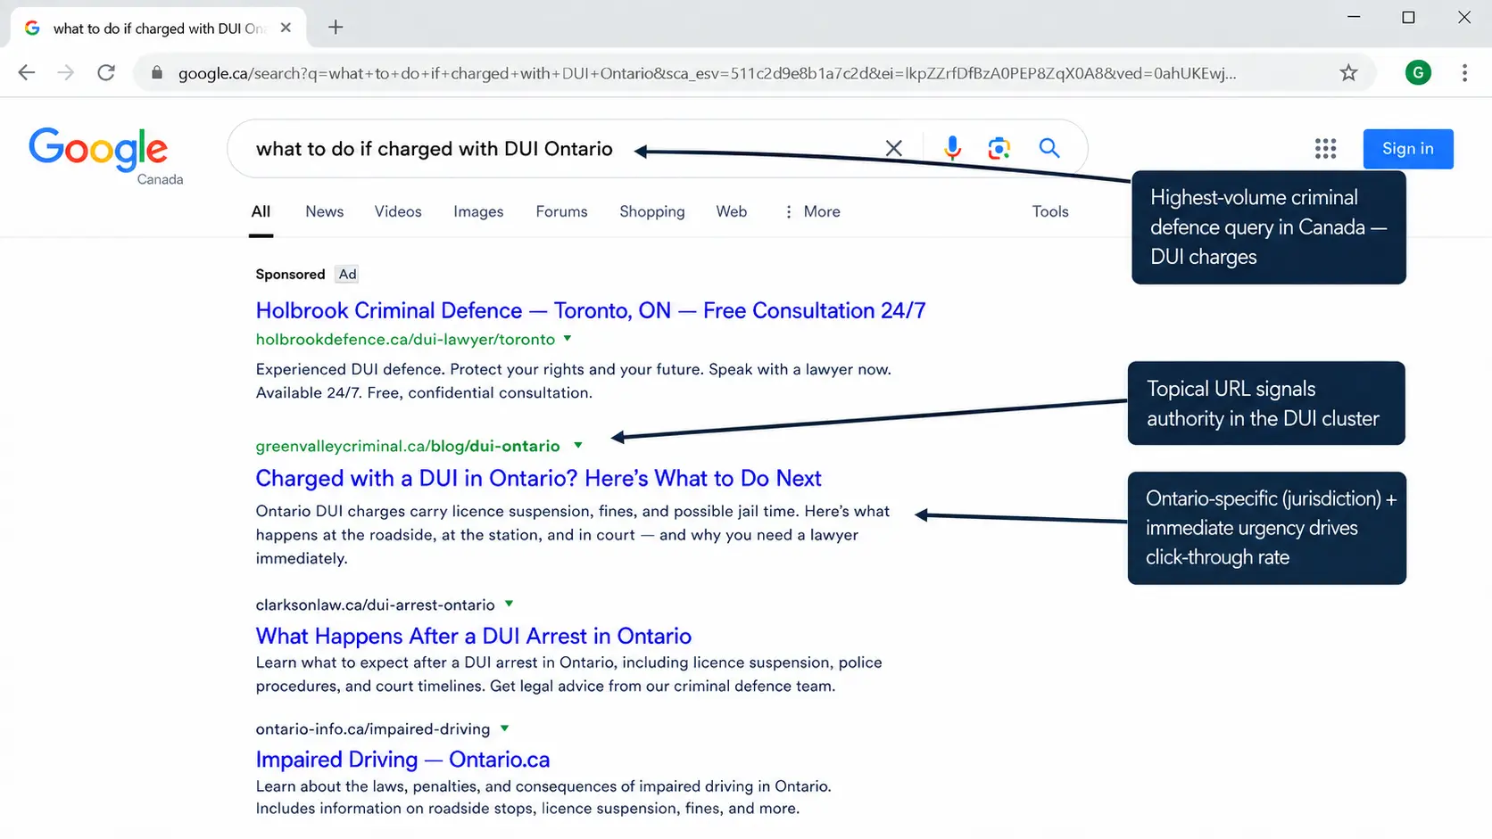Open the Forums tab

coord(561,212)
